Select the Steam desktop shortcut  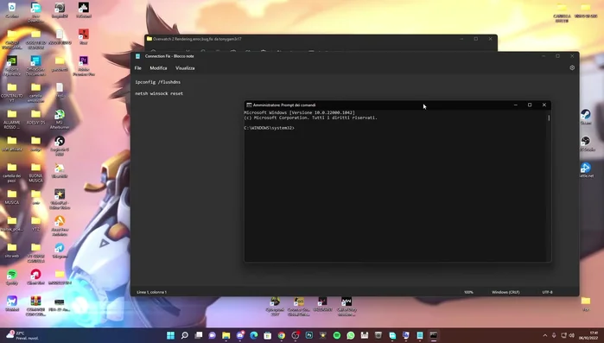coord(586,117)
